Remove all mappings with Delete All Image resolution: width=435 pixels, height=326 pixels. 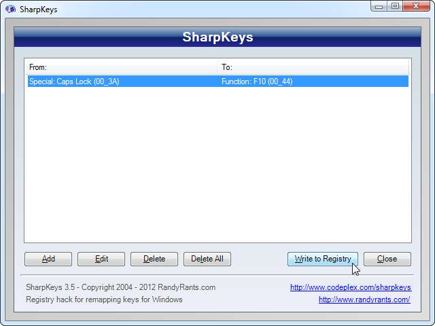point(207,259)
